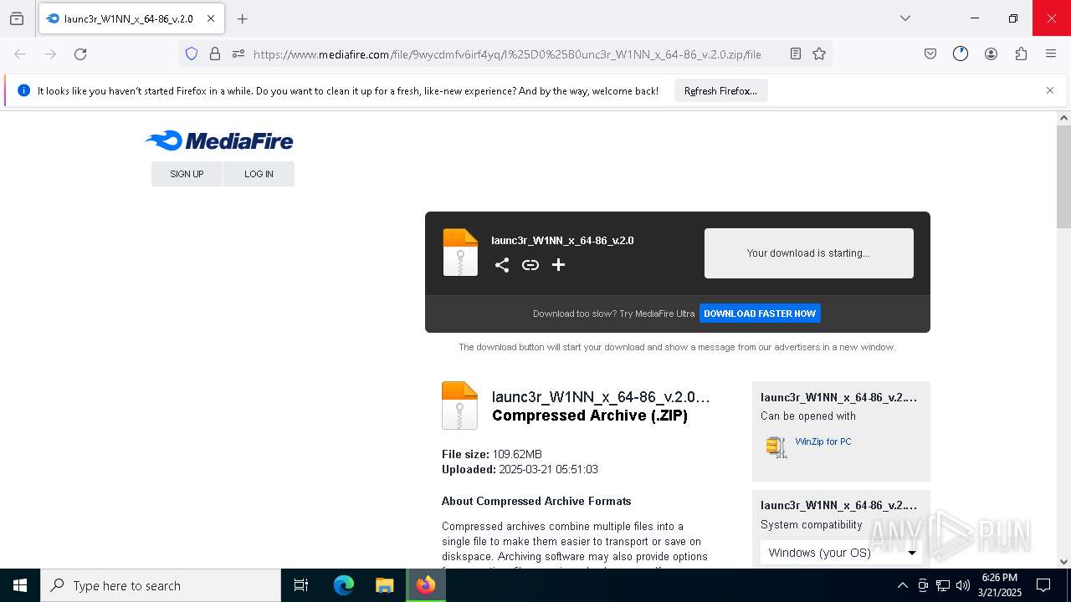Click the Windows Start button
1071x602 pixels.
(20, 585)
